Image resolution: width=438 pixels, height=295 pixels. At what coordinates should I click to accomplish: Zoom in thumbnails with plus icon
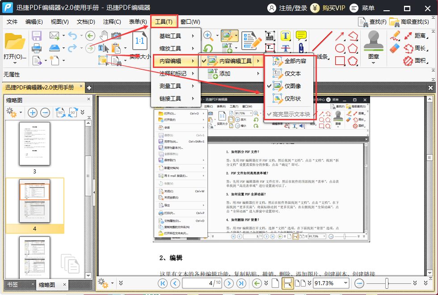[32, 113]
